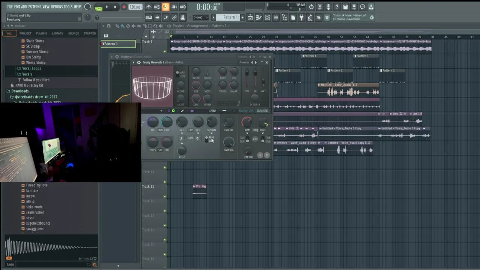Open the content library shopping cart icon
This screenshot has width=480, height=270.
click(327, 17)
